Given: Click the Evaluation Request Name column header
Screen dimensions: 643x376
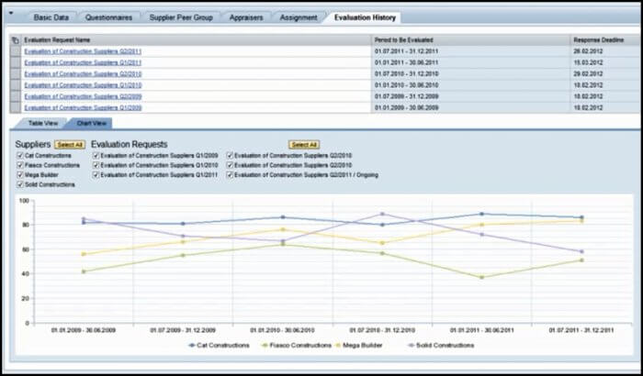Looking at the screenshot, I should point(196,40).
